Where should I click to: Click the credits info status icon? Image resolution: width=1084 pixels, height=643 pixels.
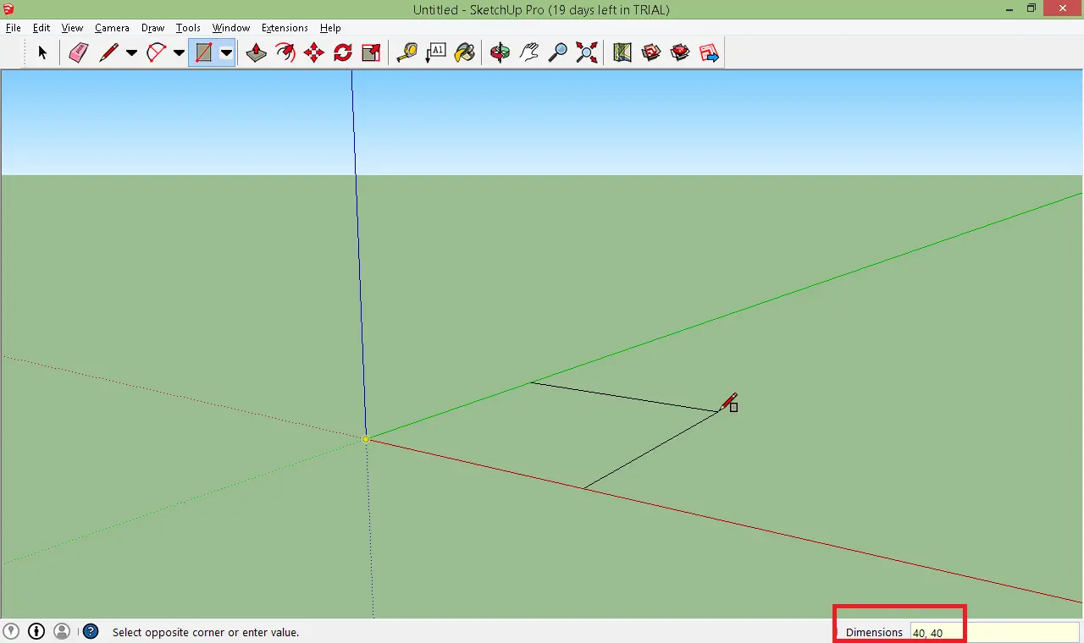(x=36, y=631)
